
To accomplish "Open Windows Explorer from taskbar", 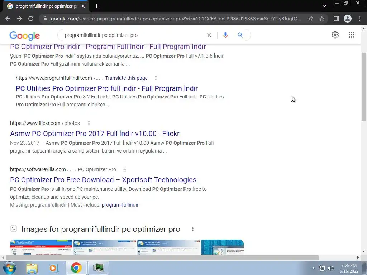I will click(32, 268).
